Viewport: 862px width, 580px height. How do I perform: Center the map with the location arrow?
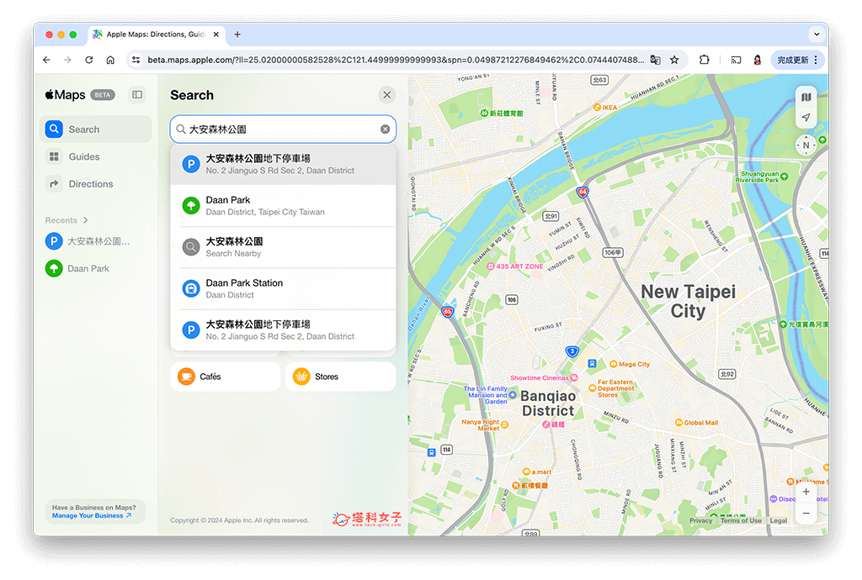806,118
